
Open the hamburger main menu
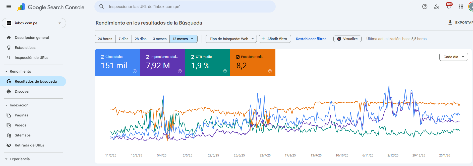[9, 7]
